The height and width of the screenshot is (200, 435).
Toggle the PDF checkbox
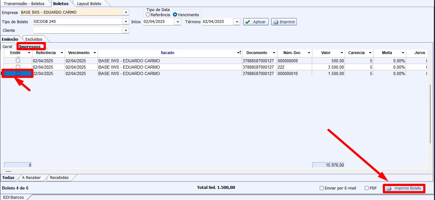point(367,188)
